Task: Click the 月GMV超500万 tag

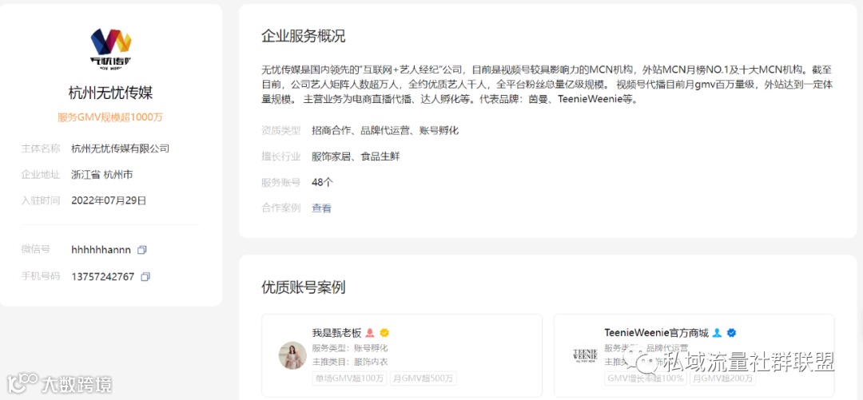Action: [424, 378]
